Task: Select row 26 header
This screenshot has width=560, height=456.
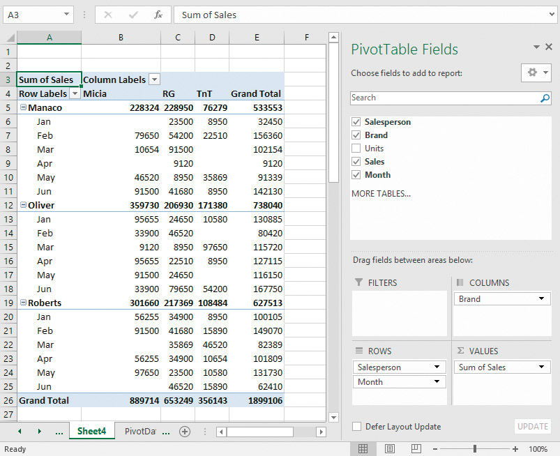Action: 8,400
